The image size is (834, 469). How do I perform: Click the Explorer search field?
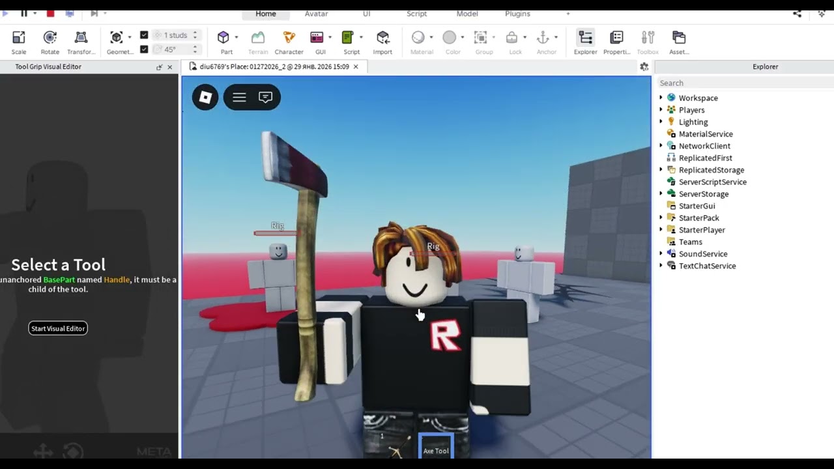tap(744, 83)
